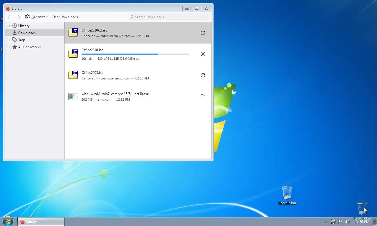Go forward using the right arrow
This screenshot has width=377, height=226.
pyautogui.click(x=18, y=17)
